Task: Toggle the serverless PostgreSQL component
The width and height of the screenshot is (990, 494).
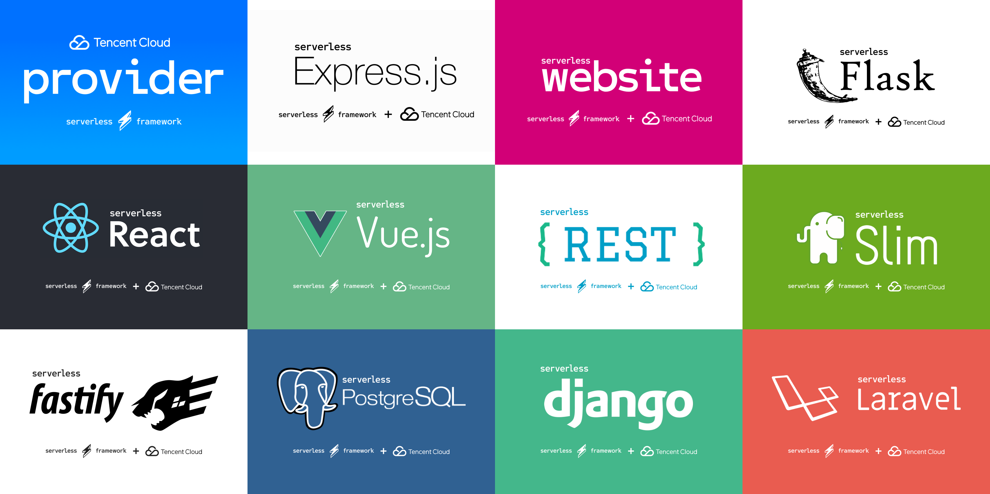Action: click(x=371, y=411)
